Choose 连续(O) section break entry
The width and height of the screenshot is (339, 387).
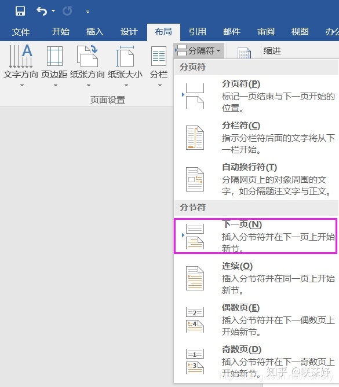pyautogui.click(x=256, y=278)
